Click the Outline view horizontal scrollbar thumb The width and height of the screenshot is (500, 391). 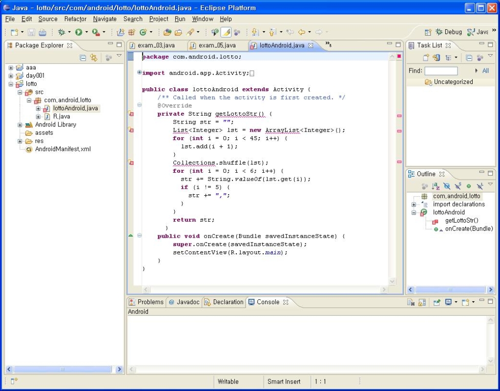450,289
